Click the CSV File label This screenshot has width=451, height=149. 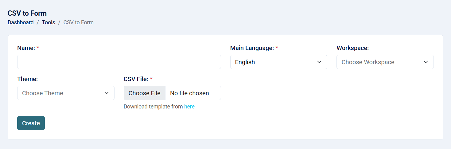pyautogui.click(x=136, y=79)
